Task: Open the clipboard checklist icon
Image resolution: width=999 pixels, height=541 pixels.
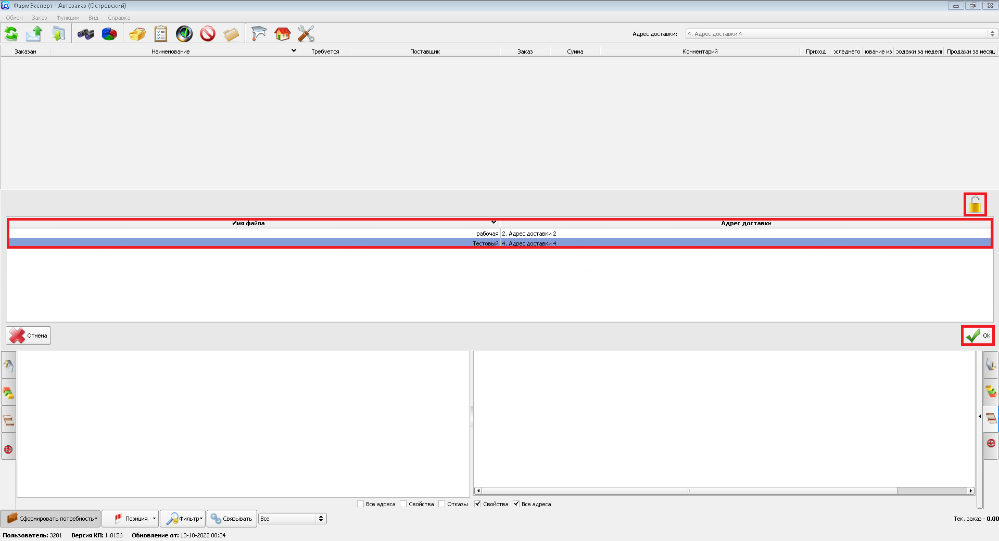Action: [x=161, y=34]
